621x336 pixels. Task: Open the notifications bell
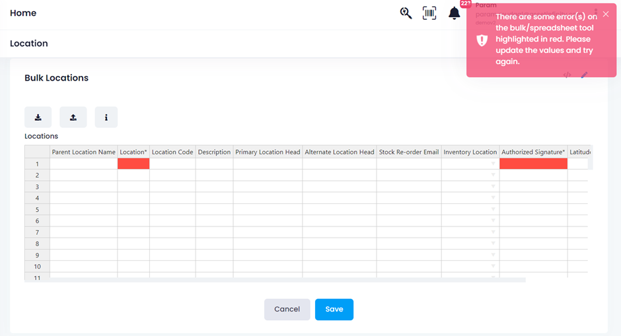coord(455,13)
